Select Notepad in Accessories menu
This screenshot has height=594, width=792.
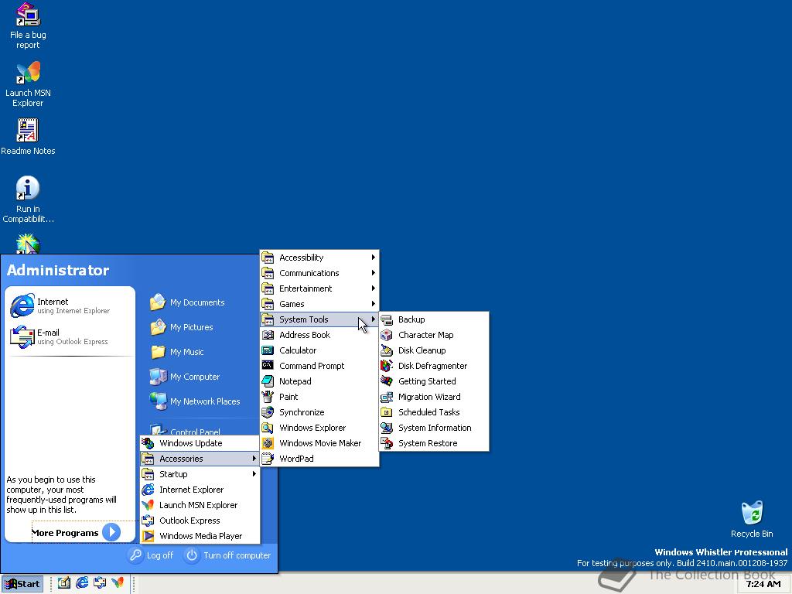(x=319, y=381)
